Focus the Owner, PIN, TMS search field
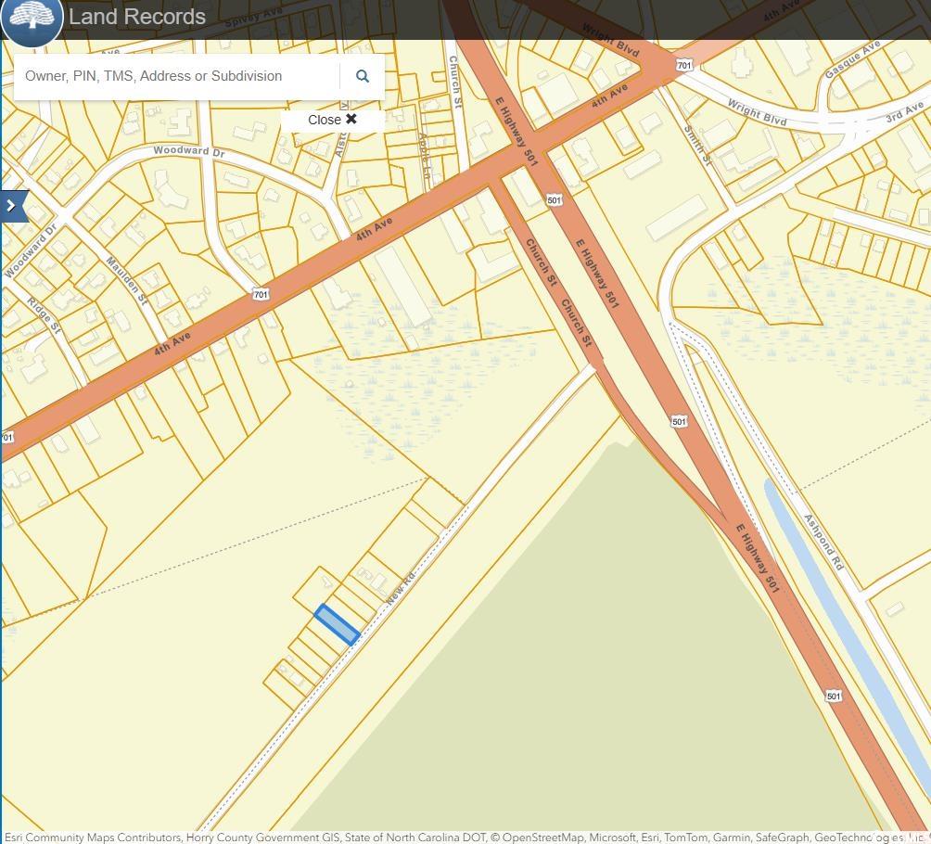This screenshot has width=931, height=844. point(176,76)
